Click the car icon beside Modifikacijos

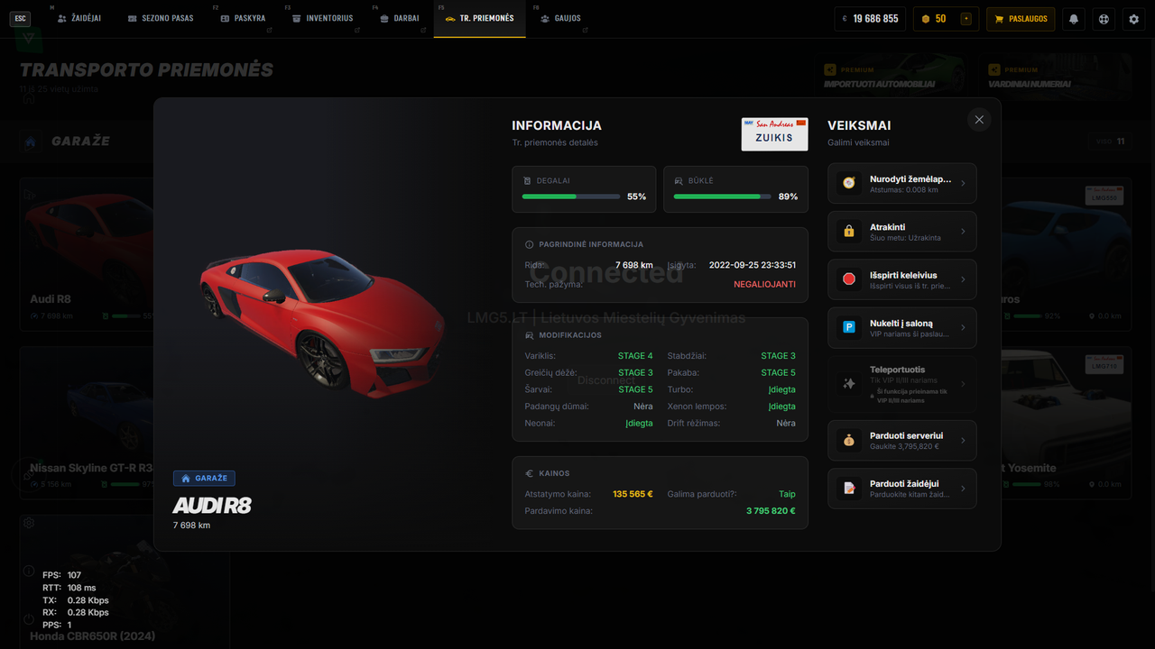click(530, 335)
